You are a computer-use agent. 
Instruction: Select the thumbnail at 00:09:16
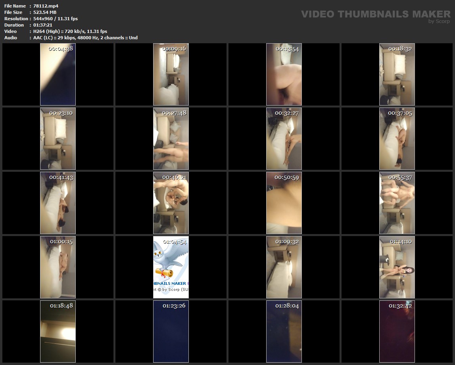pos(171,75)
